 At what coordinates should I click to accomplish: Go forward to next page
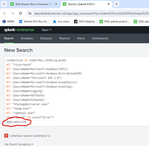point(13,13)
